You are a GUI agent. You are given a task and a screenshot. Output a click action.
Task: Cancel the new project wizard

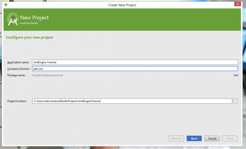point(212,138)
